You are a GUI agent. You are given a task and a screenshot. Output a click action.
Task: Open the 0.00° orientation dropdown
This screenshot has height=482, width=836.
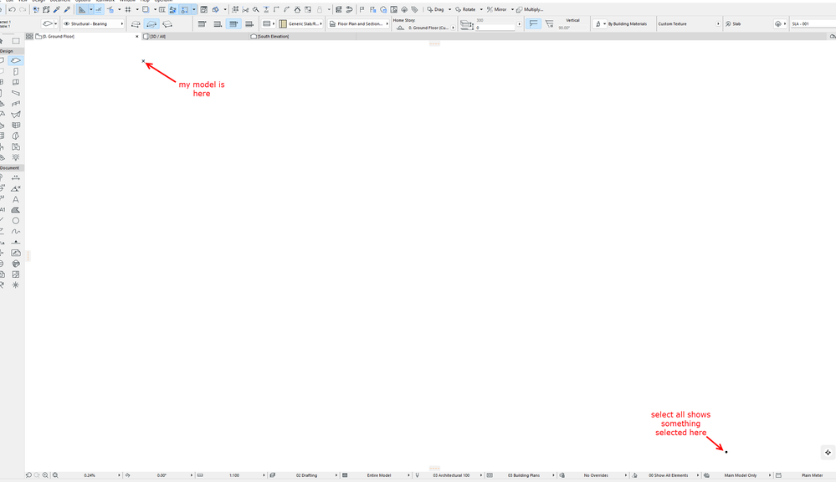[x=159, y=475]
